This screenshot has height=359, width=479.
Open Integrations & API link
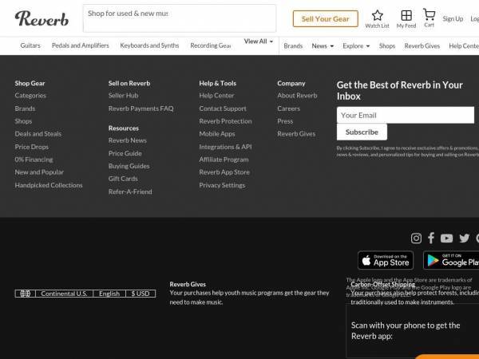click(x=225, y=147)
